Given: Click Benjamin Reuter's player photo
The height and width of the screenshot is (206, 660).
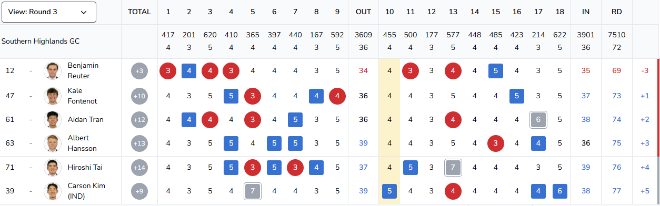Looking at the screenshot, I should (x=53, y=71).
